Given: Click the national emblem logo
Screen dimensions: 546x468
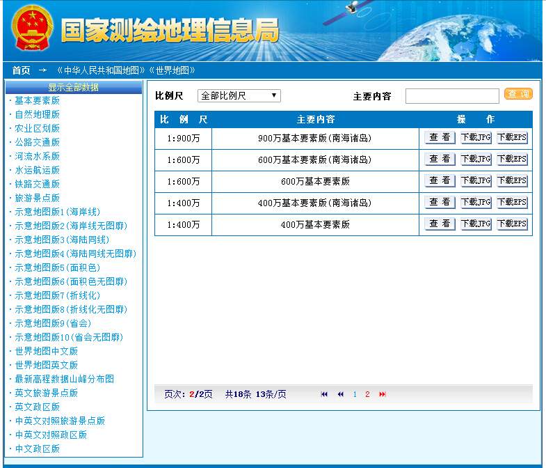Looking at the screenshot, I should pos(32,28).
